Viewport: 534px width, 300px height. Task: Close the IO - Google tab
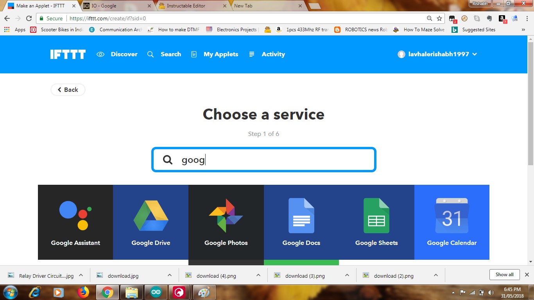(149, 6)
